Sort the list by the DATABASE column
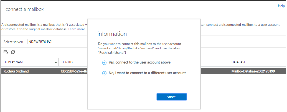The image size is (287, 112). pos(238,62)
